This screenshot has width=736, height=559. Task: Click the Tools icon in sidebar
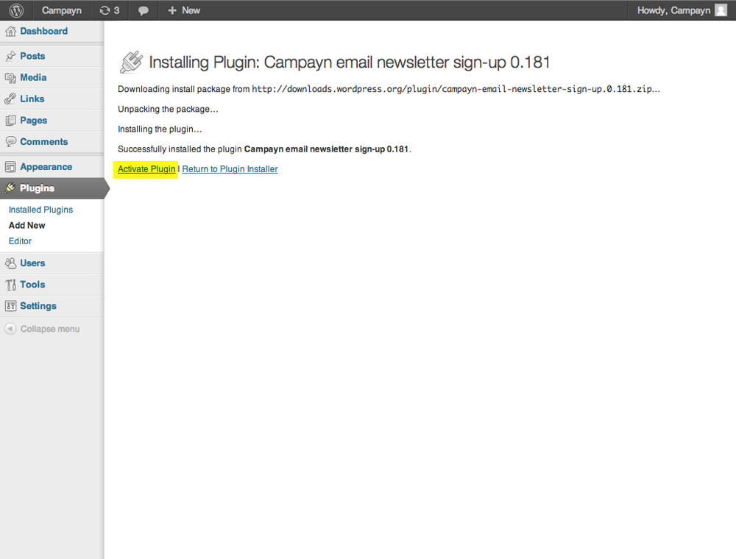tap(10, 285)
